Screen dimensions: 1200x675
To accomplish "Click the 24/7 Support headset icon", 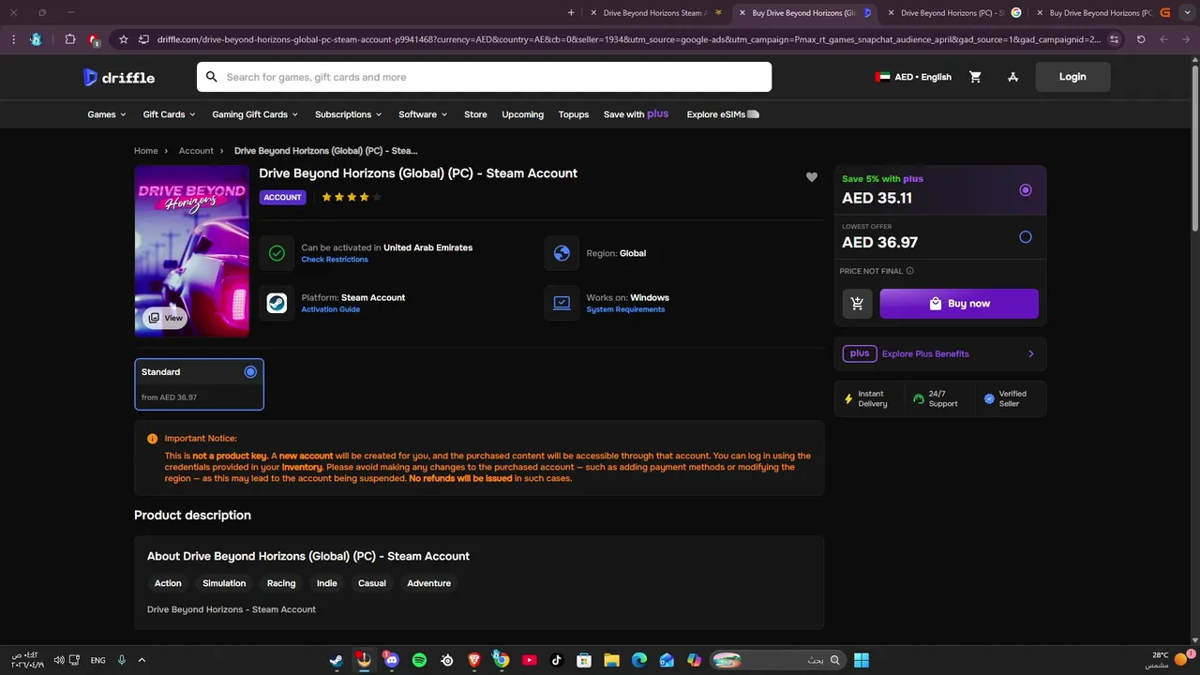I will 919,398.
